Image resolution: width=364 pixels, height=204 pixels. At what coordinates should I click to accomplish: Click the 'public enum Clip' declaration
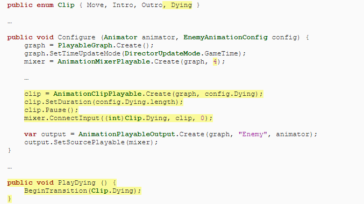pyautogui.click(x=41, y=5)
